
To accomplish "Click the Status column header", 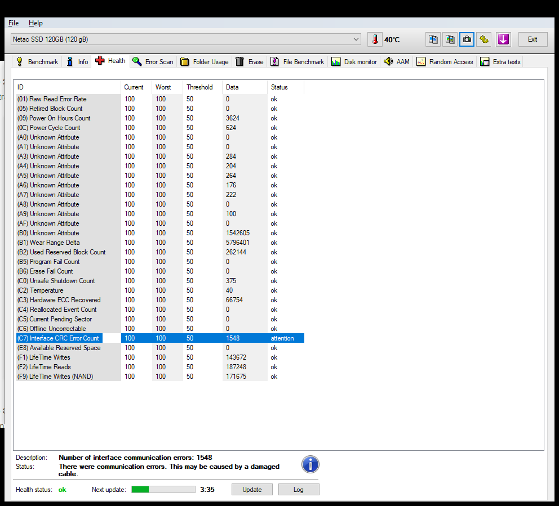I will pos(286,87).
